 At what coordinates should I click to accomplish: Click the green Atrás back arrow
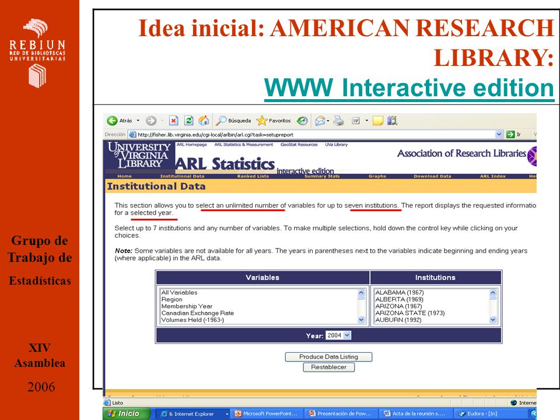[112, 121]
